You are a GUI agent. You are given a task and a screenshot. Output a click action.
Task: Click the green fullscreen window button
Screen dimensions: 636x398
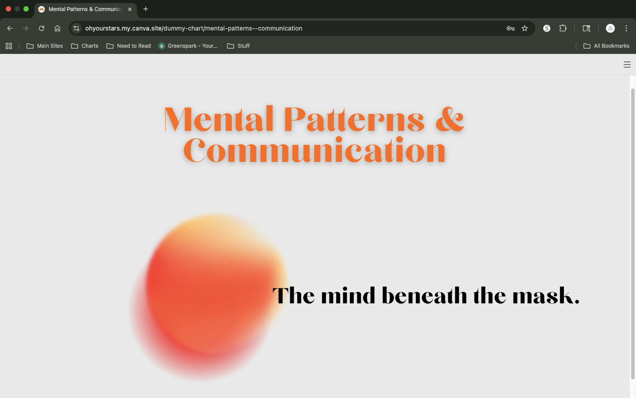point(26,9)
